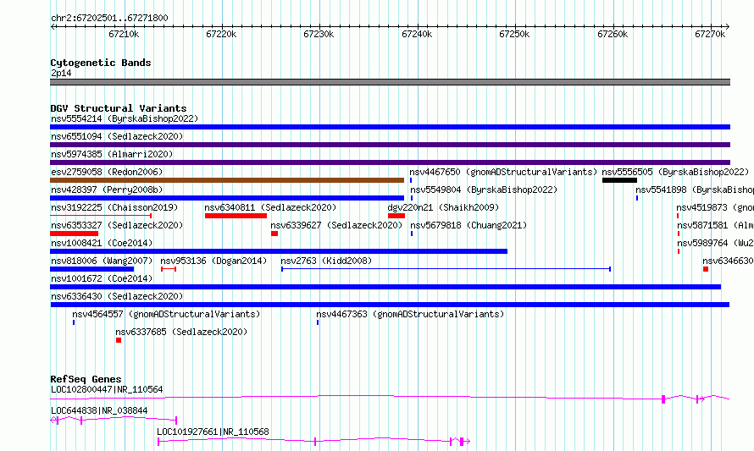The image size is (754, 451).
Task: Open nsv6346630 variant label
Action: pos(728,261)
